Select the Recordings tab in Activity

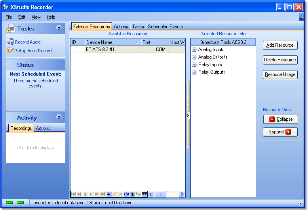pos(21,128)
